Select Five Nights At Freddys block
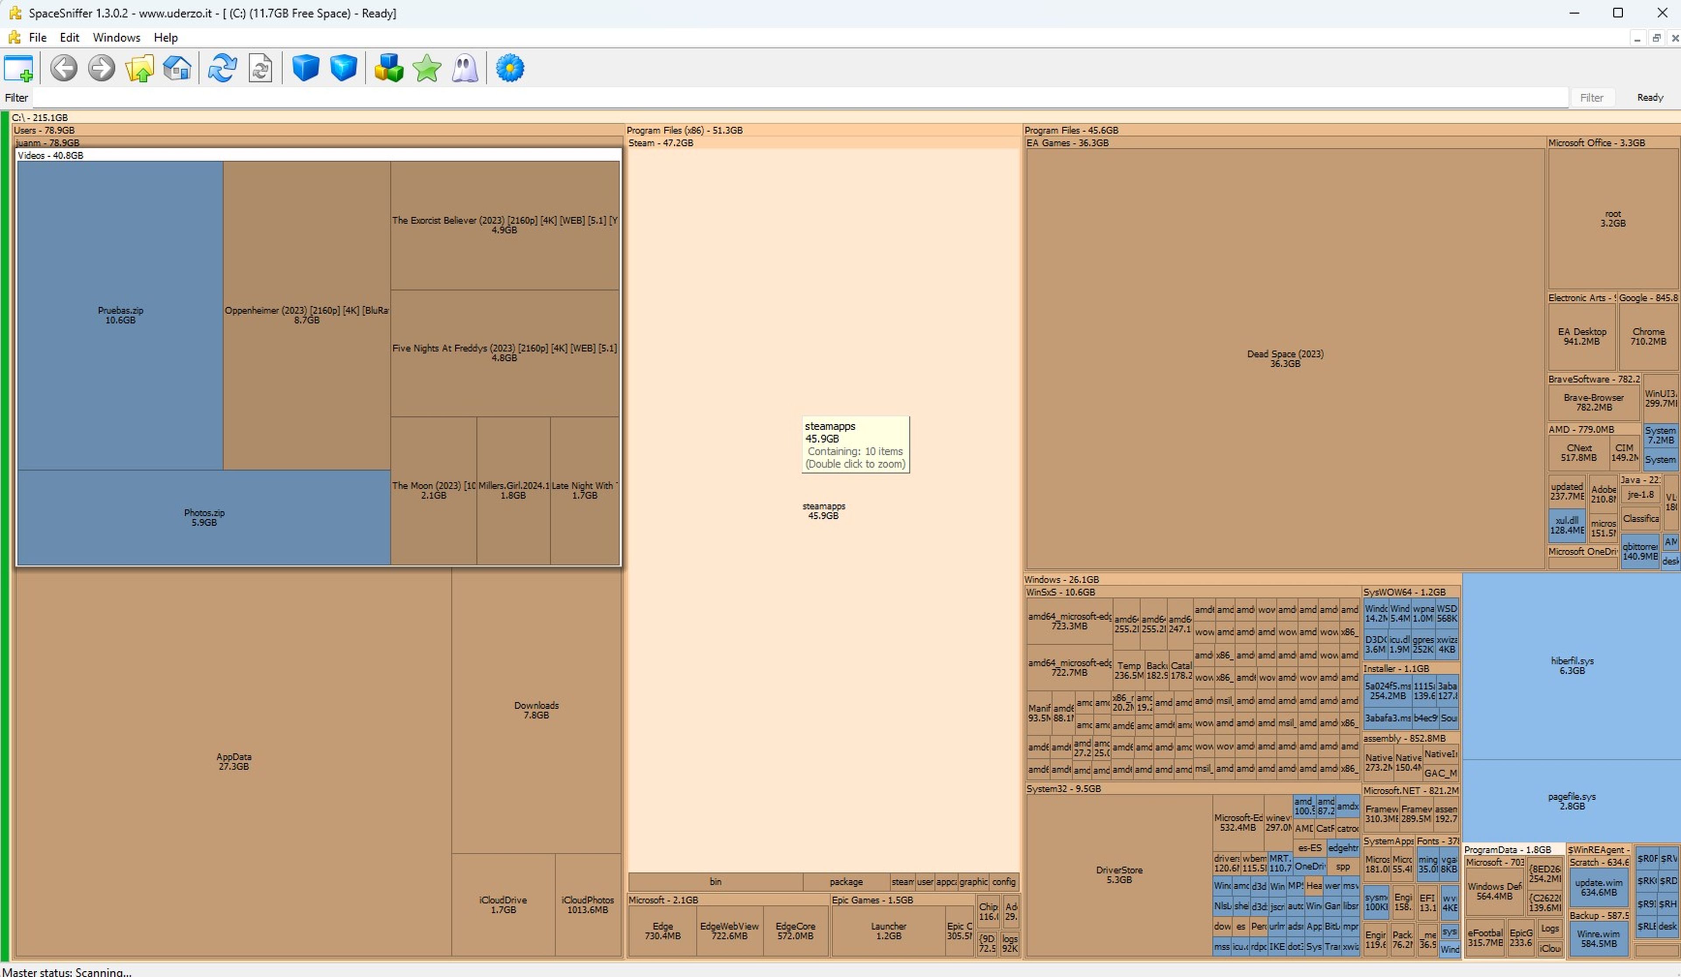 505,353
